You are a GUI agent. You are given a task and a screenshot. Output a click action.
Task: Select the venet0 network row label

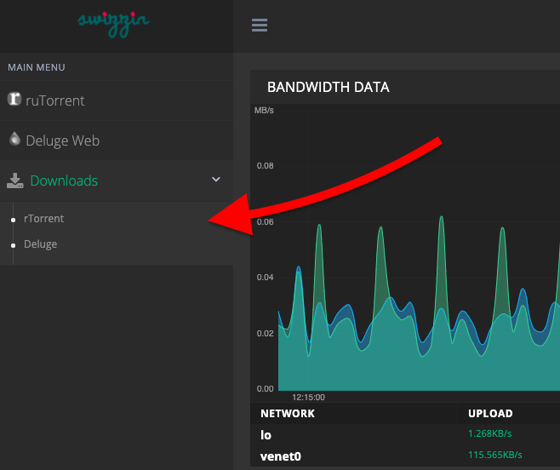[x=281, y=456]
